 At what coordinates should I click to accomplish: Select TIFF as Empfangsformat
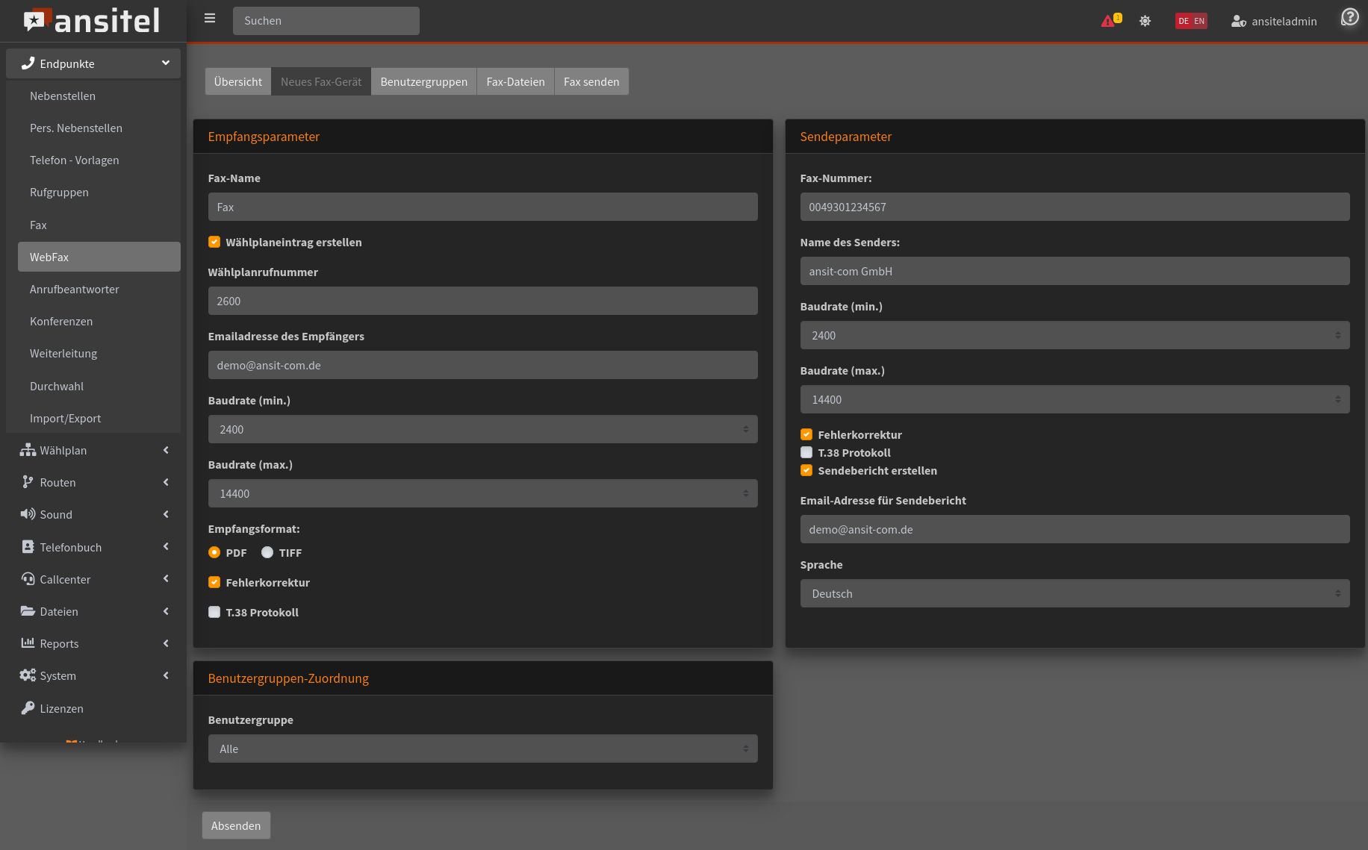point(267,552)
